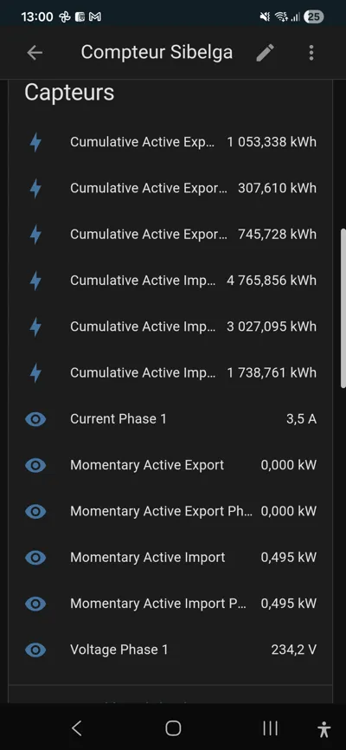
Task: Open Momentary Active Import sensor row
Action: point(170,558)
